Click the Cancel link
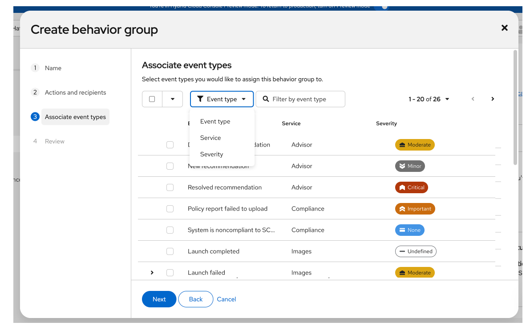 coord(227,299)
